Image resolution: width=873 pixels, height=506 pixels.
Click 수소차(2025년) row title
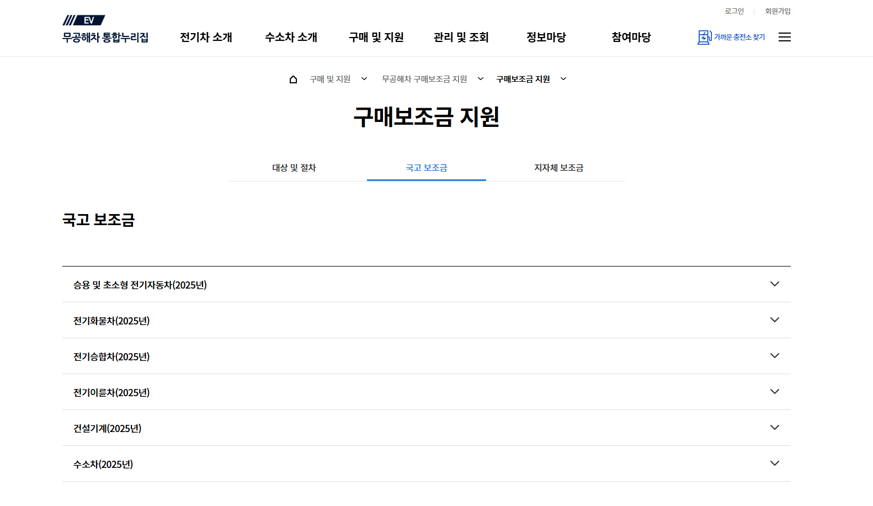103,464
